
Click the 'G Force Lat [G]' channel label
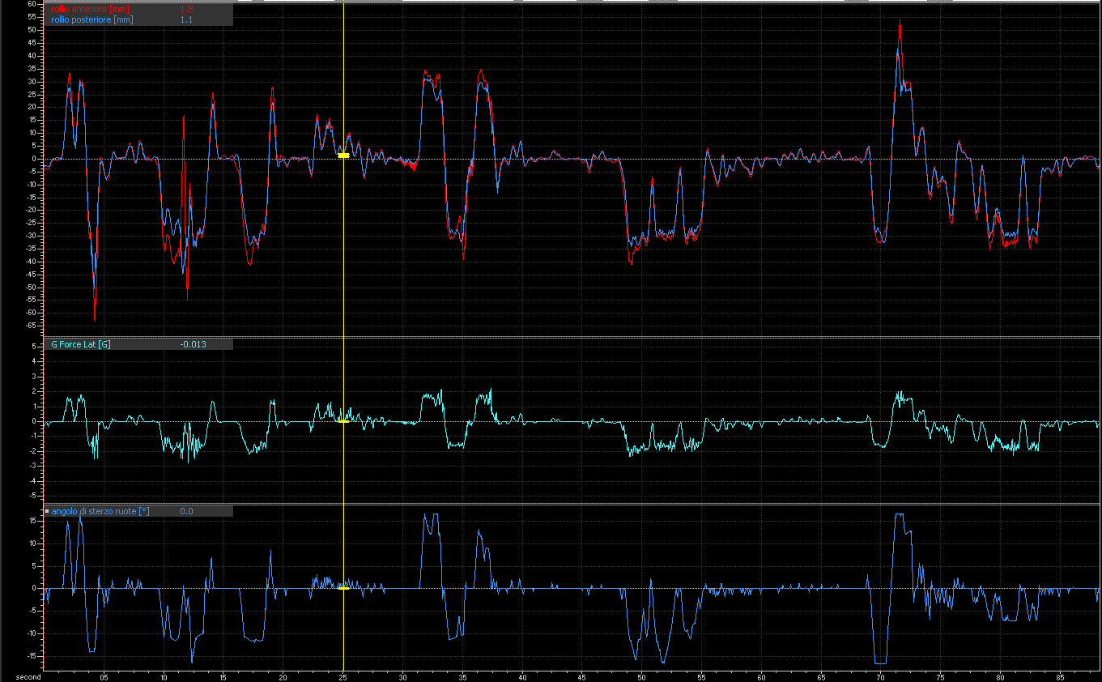click(81, 344)
